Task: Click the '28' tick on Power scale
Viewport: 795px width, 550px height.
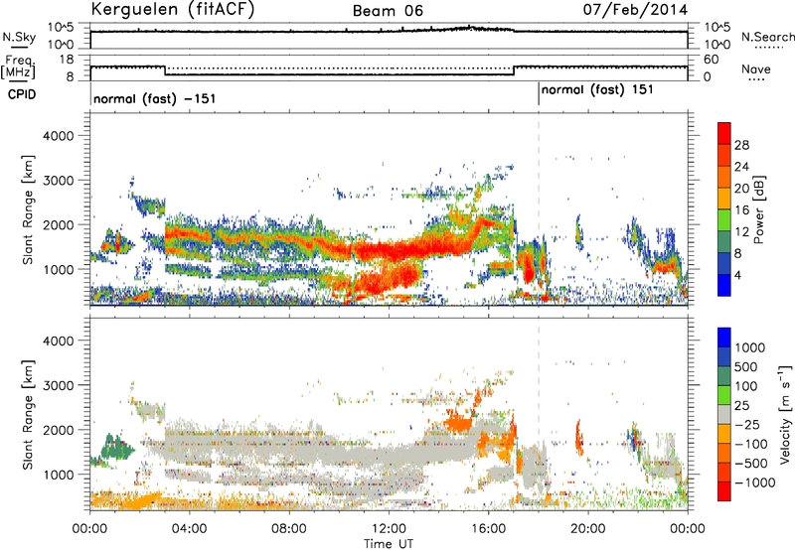Action: tap(741, 145)
